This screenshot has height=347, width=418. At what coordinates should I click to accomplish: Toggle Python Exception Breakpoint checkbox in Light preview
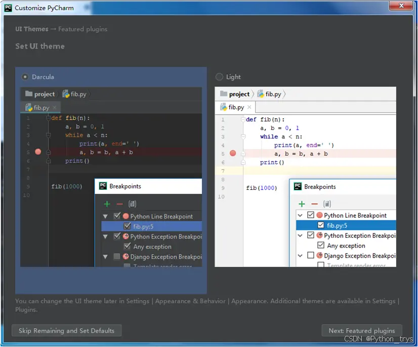tap(311, 235)
